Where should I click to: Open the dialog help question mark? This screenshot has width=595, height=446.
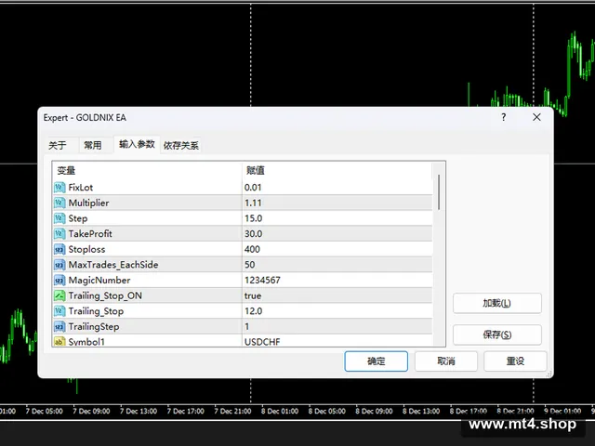504,117
